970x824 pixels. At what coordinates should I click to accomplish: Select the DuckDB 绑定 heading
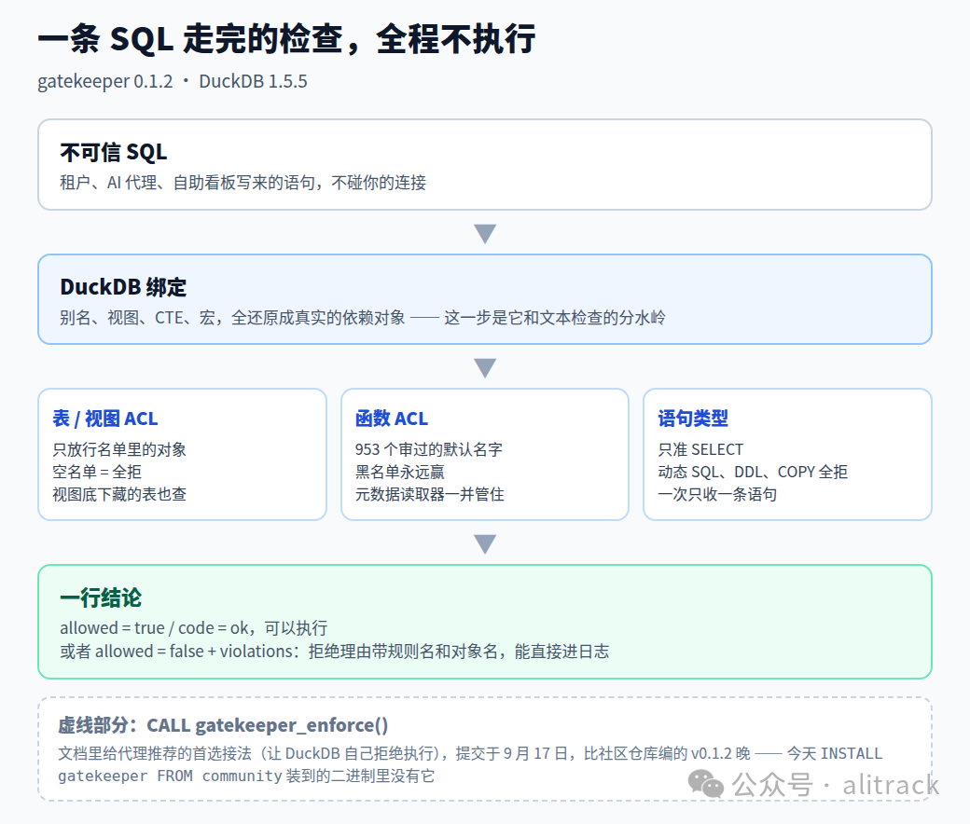[x=123, y=287]
